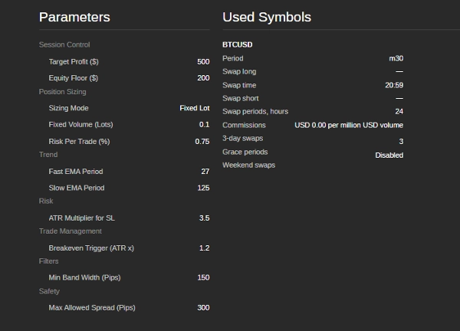Click the Sizing Mode Fixed Lot value

[194, 108]
